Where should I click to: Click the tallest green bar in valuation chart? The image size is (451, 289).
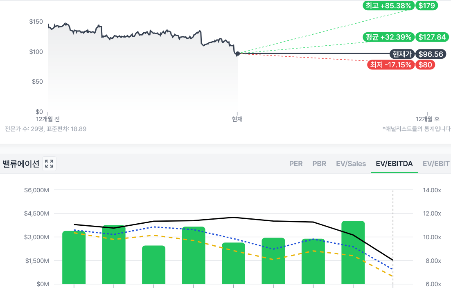coord(353,252)
